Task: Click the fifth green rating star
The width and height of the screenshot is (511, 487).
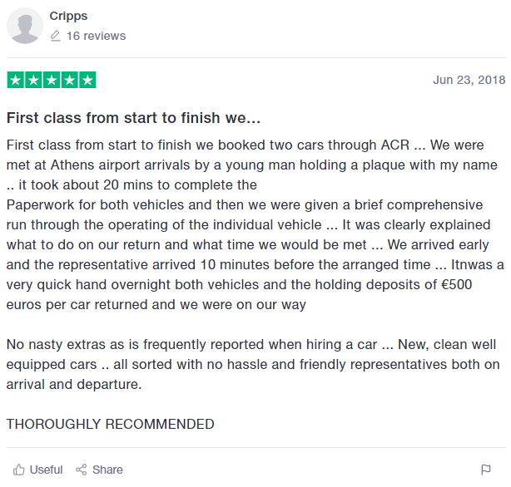Action: coord(87,80)
